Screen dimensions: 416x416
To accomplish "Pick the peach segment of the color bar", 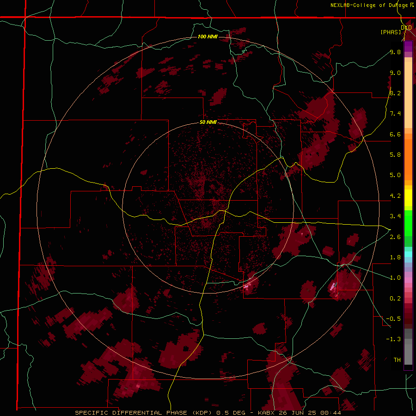I will click(x=408, y=93).
